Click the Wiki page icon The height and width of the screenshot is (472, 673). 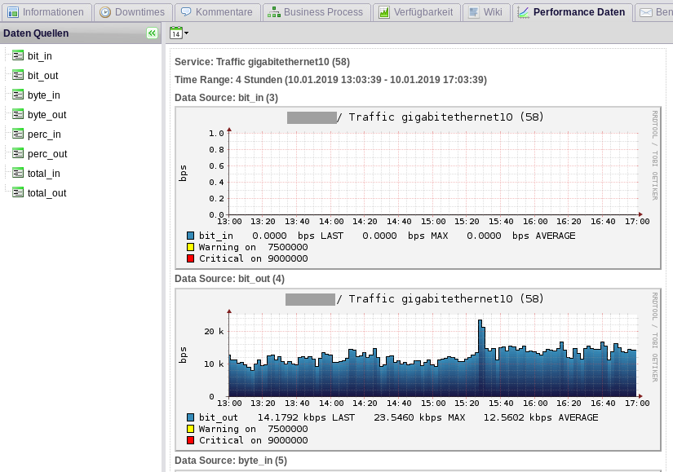[x=473, y=12]
